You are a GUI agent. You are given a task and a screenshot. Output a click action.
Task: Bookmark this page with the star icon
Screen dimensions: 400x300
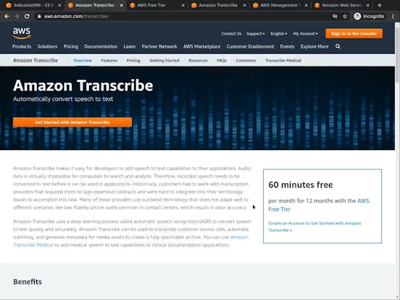tap(345, 17)
